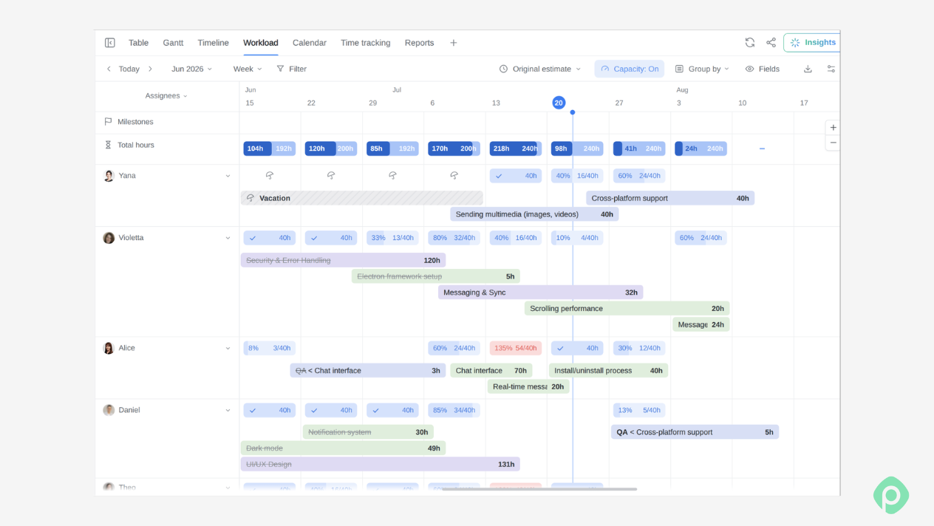
Task: Click the horizontal scrollbar at bottom
Action: point(539,489)
